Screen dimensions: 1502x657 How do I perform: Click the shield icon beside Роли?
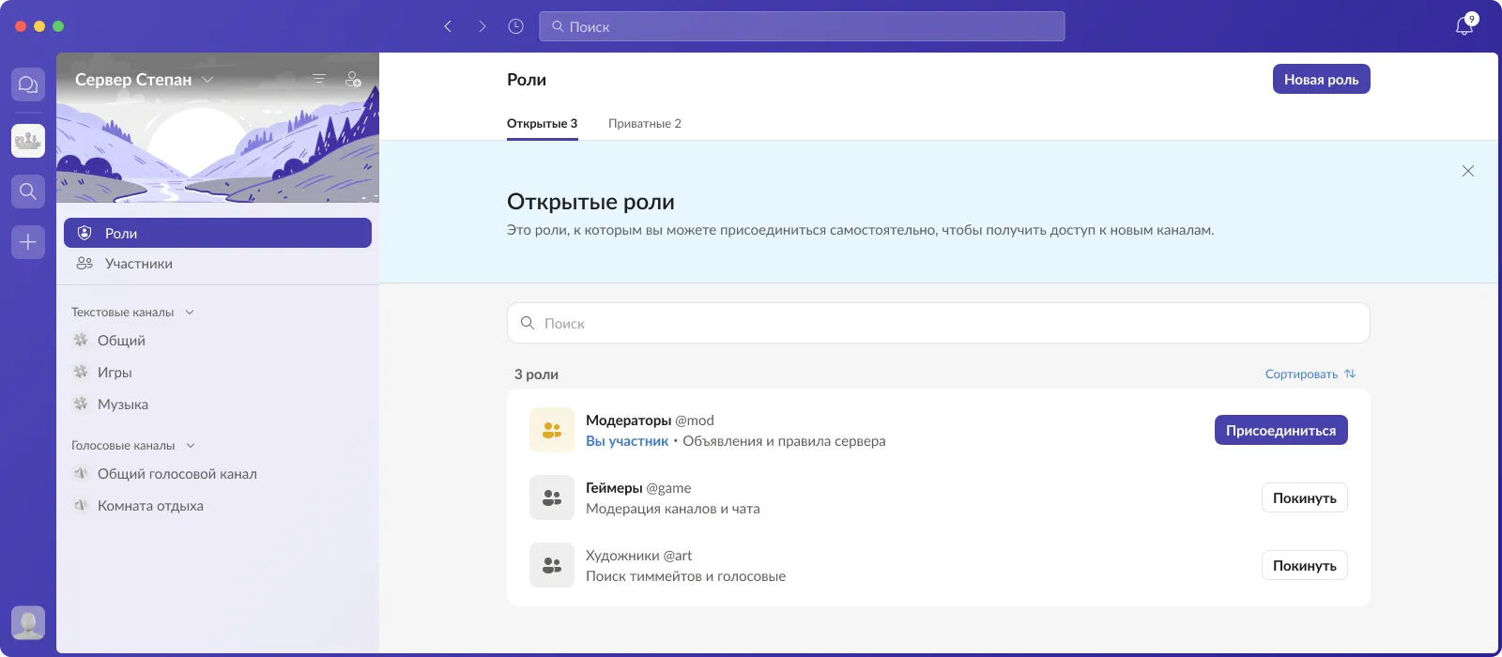(x=84, y=233)
